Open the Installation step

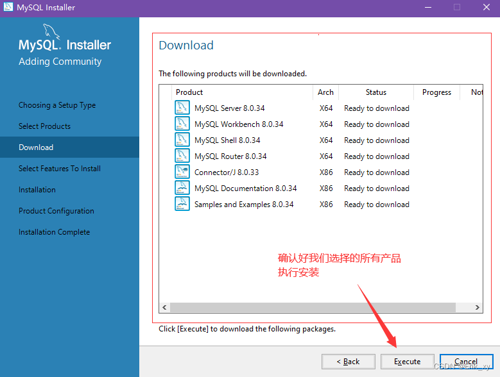tap(37, 190)
